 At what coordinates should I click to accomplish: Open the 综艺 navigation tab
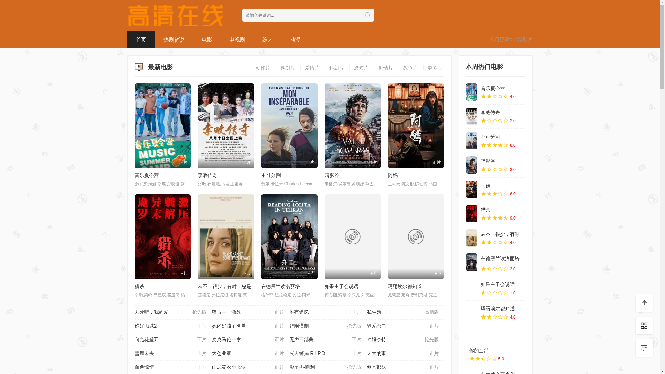(267, 40)
